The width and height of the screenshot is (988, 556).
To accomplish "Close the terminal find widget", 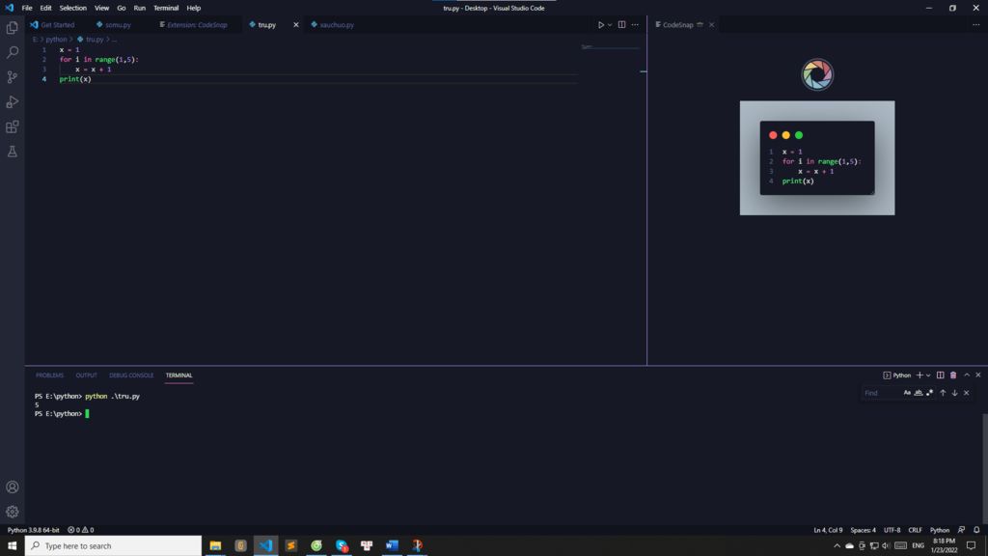I will pyautogui.click(x=966, y=393).
